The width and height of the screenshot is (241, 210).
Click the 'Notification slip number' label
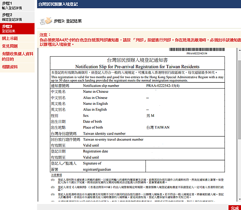(x=101, y=86)
